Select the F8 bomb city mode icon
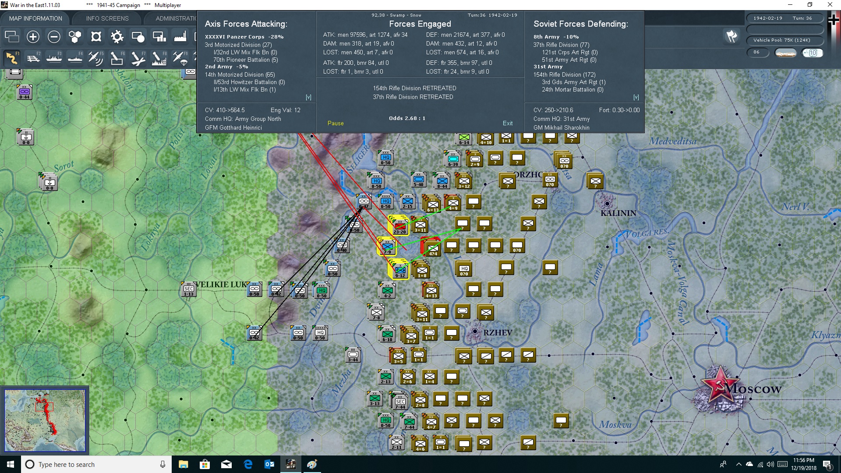841x473 pixels. (x=159, y=58)
